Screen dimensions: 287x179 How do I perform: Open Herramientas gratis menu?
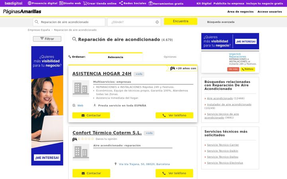point(166,3)
